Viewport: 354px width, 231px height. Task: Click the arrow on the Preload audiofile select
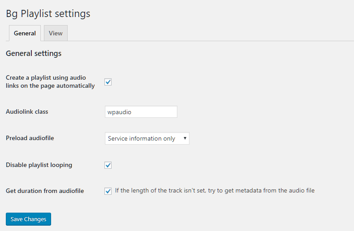pyautogui.click(x=185, y=139)
